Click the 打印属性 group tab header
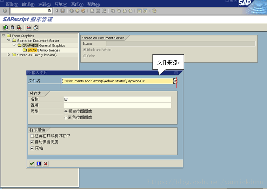 pyautogui.click(x=38, y=130)
